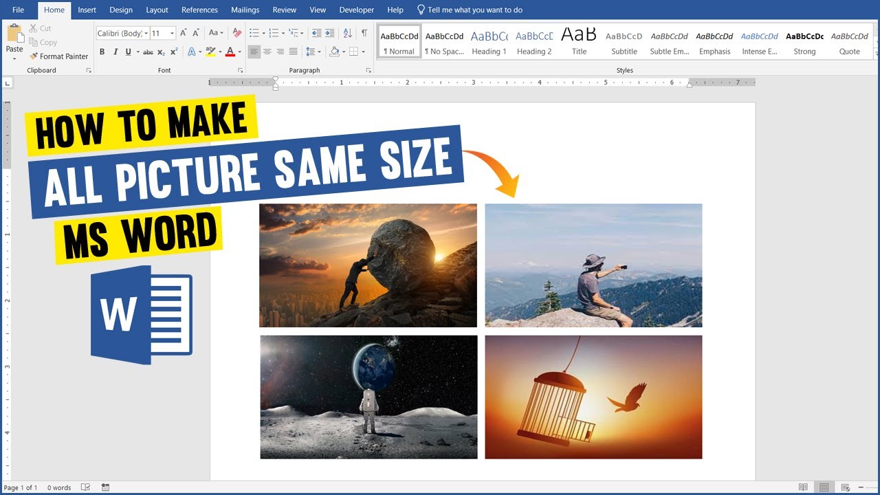Viewport: 880px width, 495px height.
Task: Toggle Bold formatting
Action: point(102,52)
